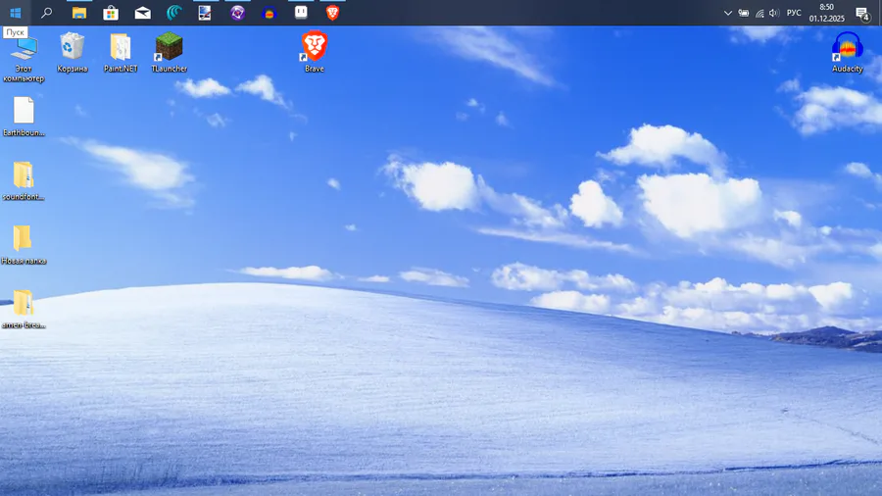Open taskbar search magnifier
The image size is (882, 496).
click(47, 13)
